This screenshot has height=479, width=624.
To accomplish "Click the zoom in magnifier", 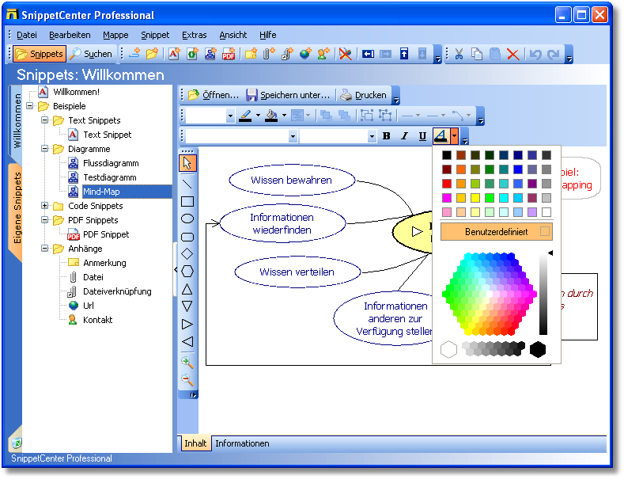I will click(187, 363).
